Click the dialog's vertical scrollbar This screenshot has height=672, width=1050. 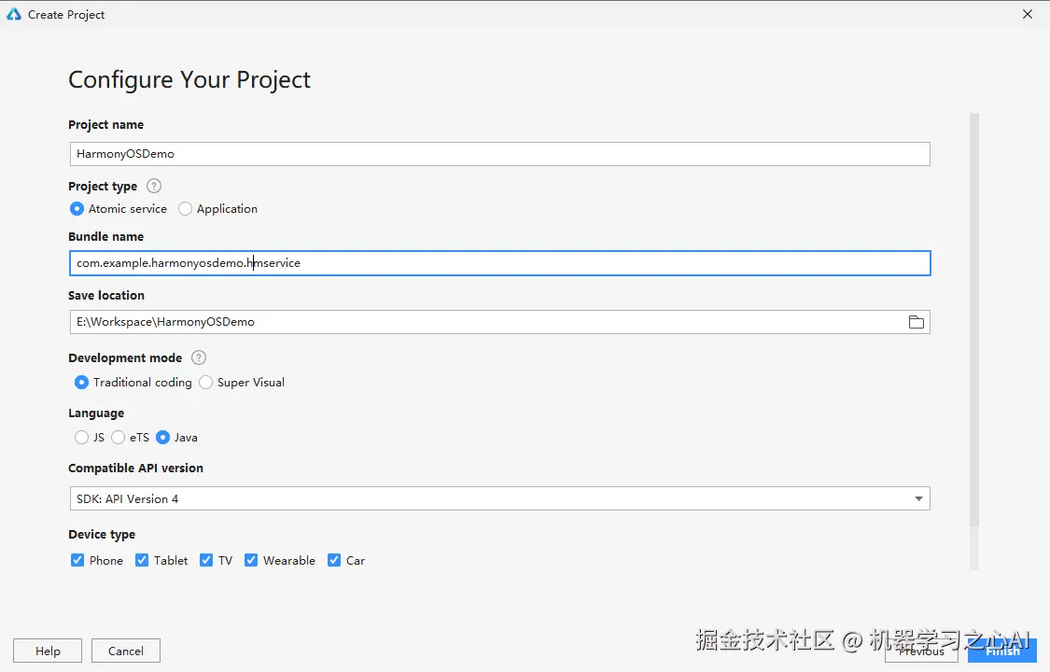[974, 321]
